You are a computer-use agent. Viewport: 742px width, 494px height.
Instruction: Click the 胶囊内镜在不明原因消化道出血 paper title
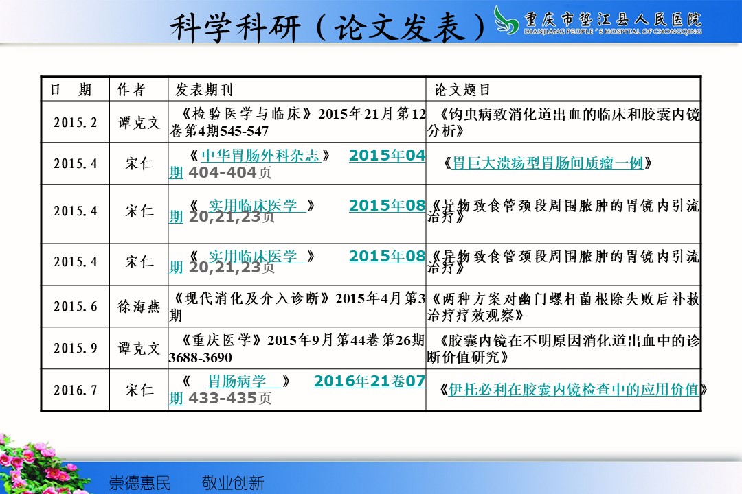(563, 349)
